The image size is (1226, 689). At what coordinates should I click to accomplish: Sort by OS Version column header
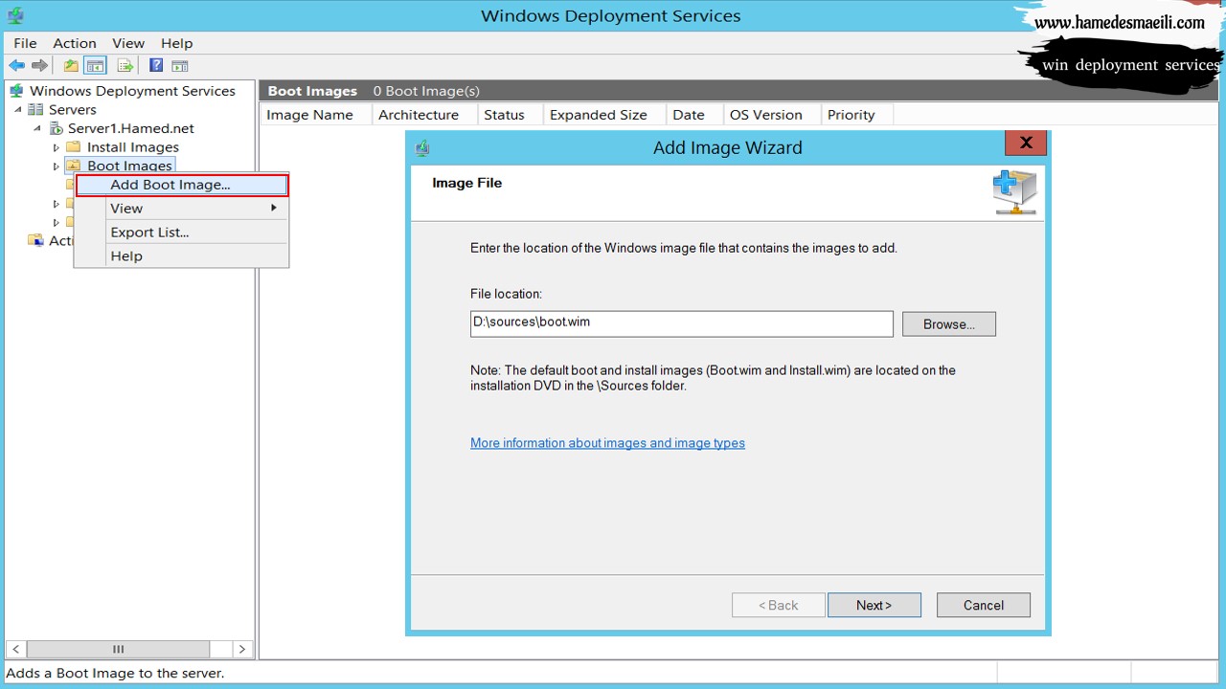pos(772,115)
